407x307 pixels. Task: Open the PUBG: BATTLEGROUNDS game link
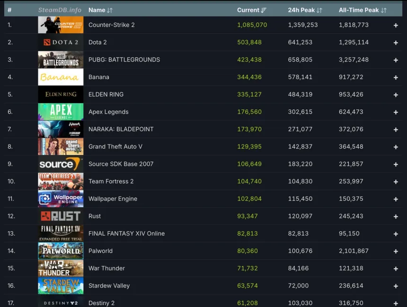click(124, 60)
